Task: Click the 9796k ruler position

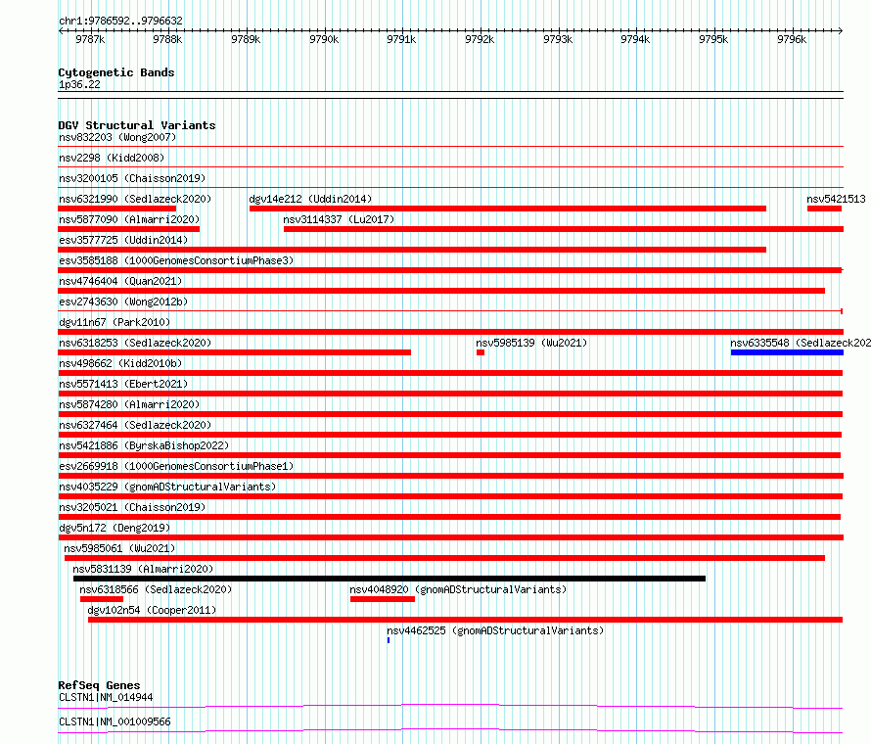Action: pos(792,39)
